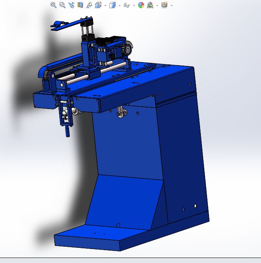Go back to the Previous View

tap(71, 5)
